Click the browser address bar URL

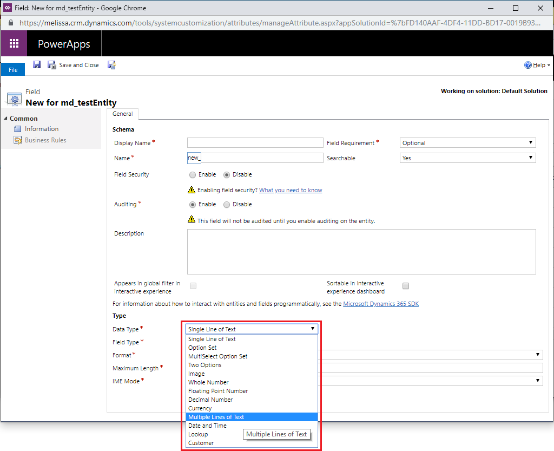click(x=280, y=23)
